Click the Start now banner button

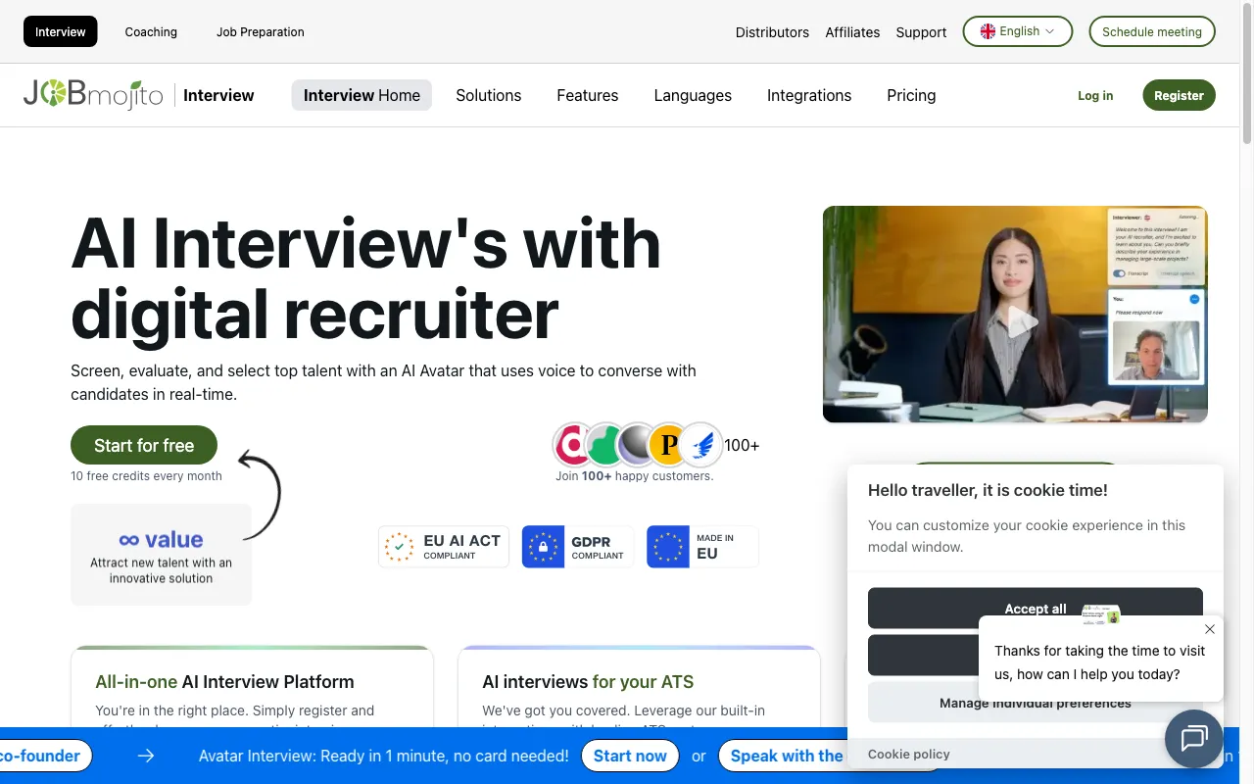point(630,756)
